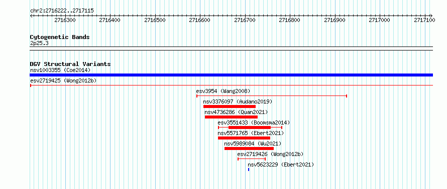Click the thin red esv2719426 interval line
This screenshot has width=447, height=189.
[252, 159]
